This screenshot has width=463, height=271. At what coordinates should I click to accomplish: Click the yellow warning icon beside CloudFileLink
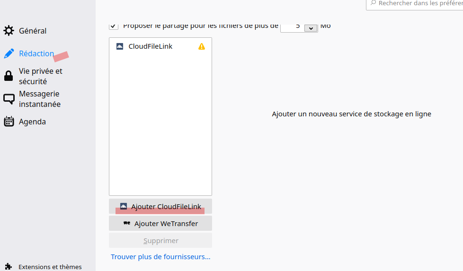point(202,46)
